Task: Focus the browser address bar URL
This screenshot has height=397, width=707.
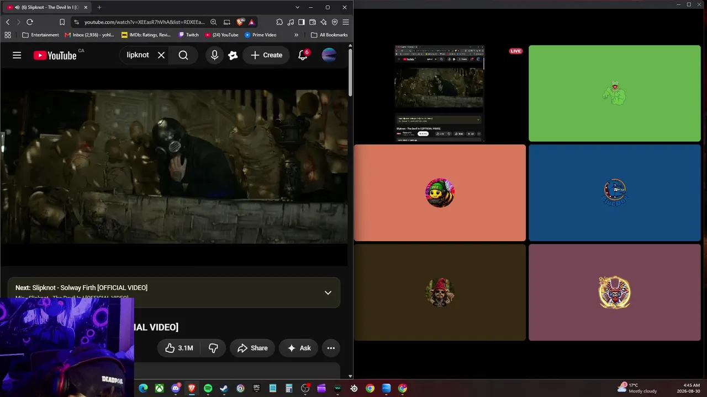Action: (145, 22)
